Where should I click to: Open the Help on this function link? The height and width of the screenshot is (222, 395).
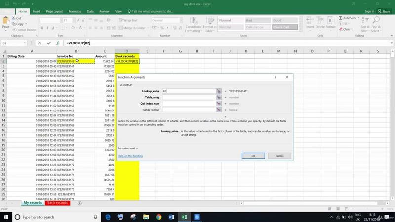[130, 156]
